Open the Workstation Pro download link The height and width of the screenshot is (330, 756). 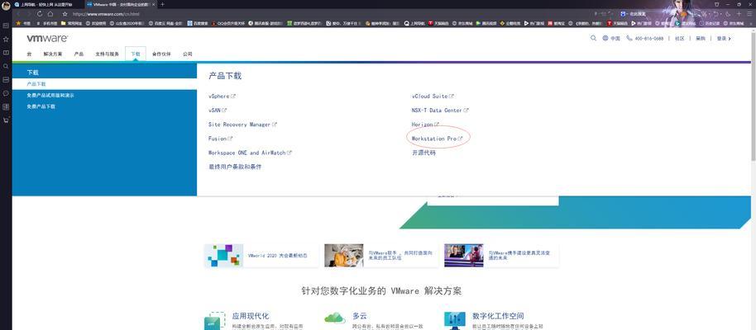[437, 139]
